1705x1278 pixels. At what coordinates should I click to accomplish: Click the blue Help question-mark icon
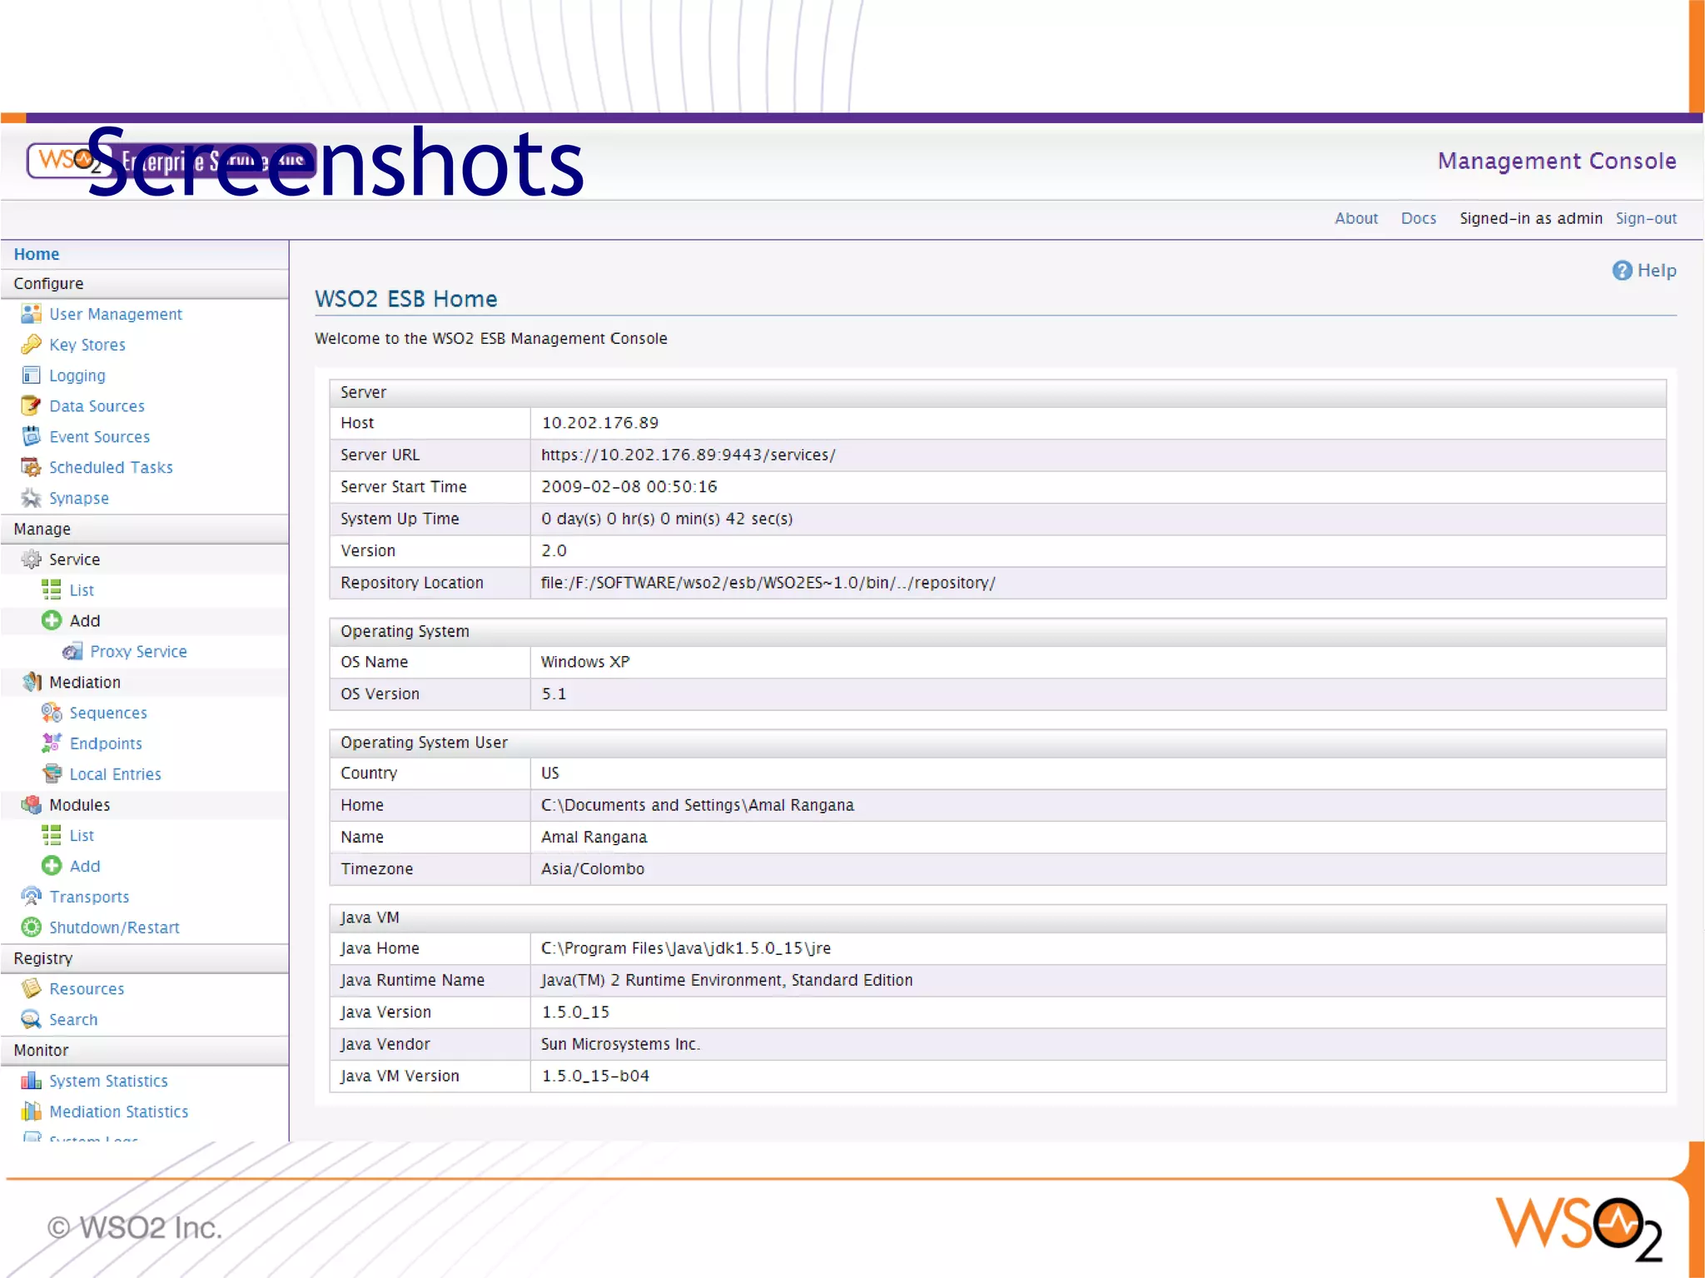pos(1622,271)
